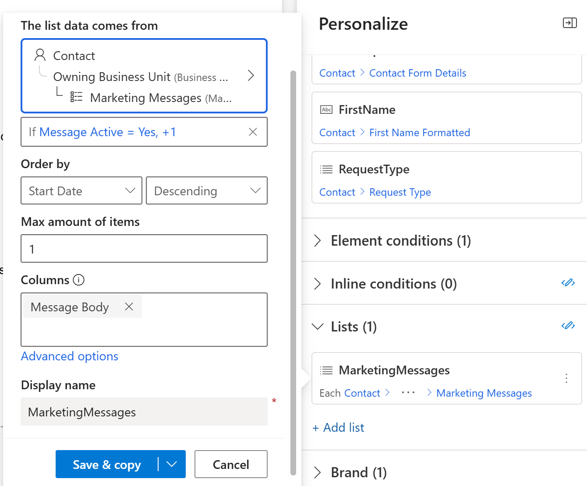587x486 pixels.
Task: Open code view for Inline conditions
Action: click(x=568, y=283)
